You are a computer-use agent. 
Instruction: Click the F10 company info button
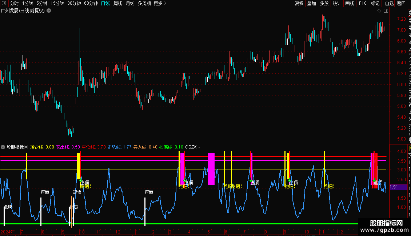[x=363, y=3]
